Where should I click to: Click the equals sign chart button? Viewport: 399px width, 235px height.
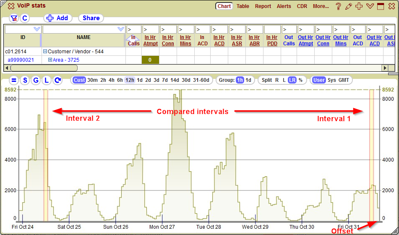(x=14, y=81)
